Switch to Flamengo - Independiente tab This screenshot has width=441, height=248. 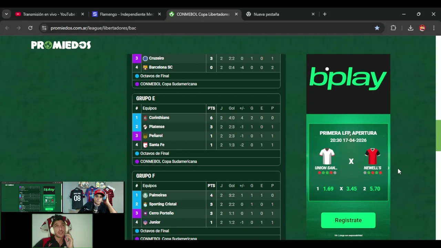click(126, 14)
